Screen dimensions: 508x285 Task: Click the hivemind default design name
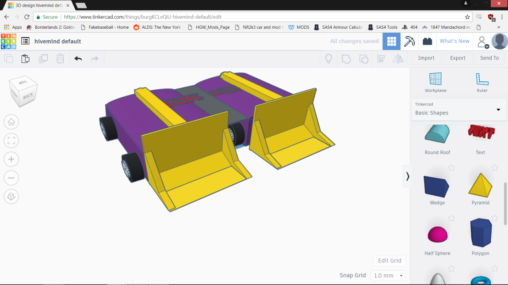tap(57, 42)
